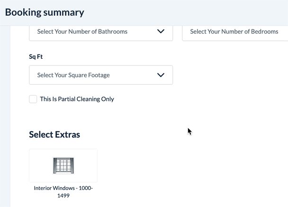
Task: Open the Select Your Number of Bedrooms dropdown
Action: 234,32
